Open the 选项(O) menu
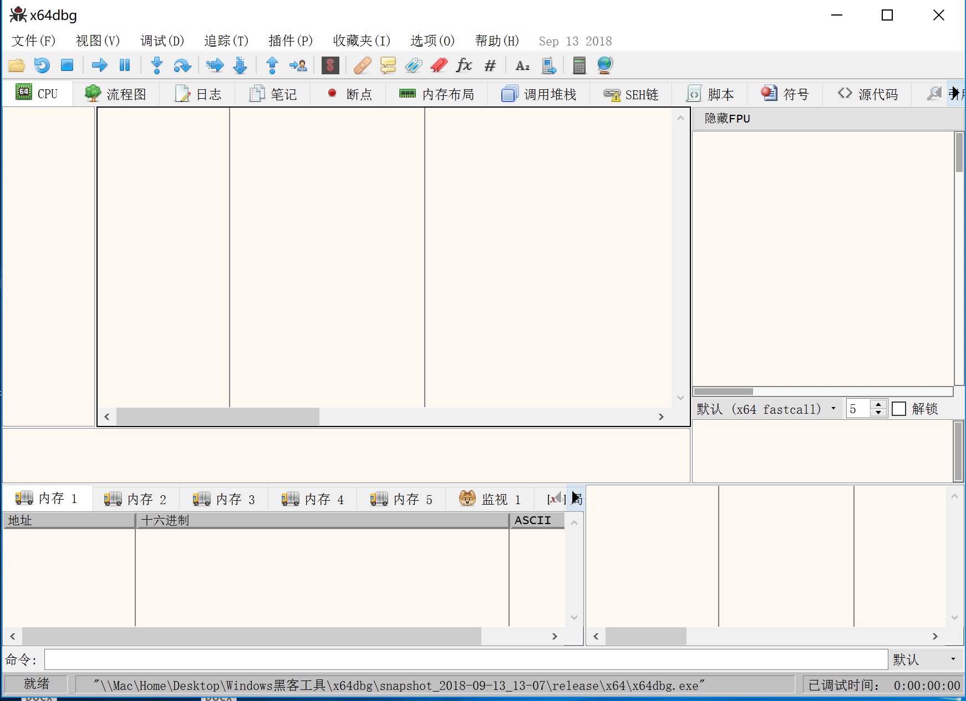Image resolution: width=966 pixels, height=701 pixels. [433, 40]
